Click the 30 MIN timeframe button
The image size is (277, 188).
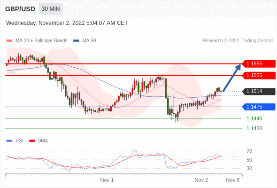coord(51,9)
